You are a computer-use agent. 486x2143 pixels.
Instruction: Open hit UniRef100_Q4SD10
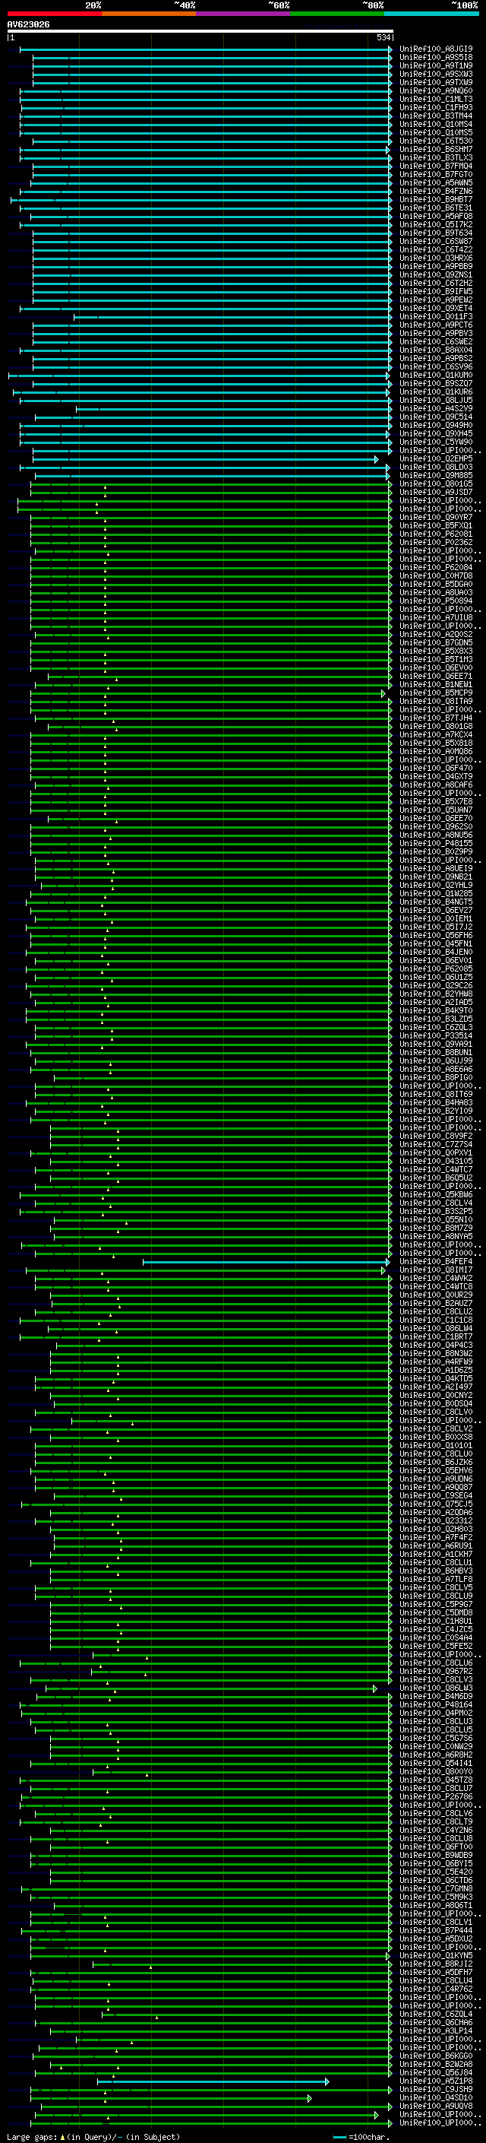(x=436, y=2098)
